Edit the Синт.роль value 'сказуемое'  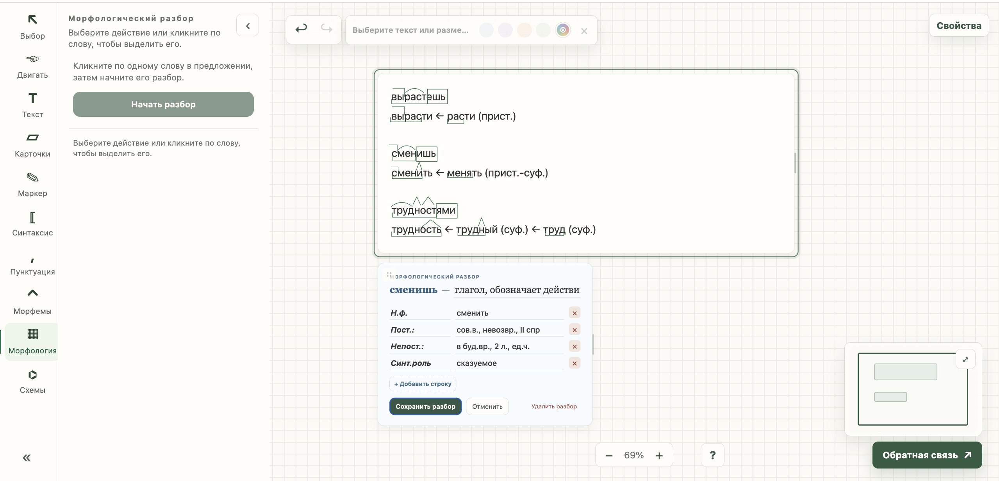509,363
